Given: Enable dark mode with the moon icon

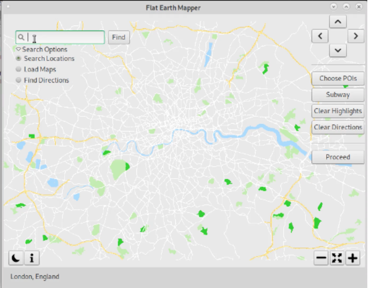Looking at the screenshot, I should pos(16,258).
